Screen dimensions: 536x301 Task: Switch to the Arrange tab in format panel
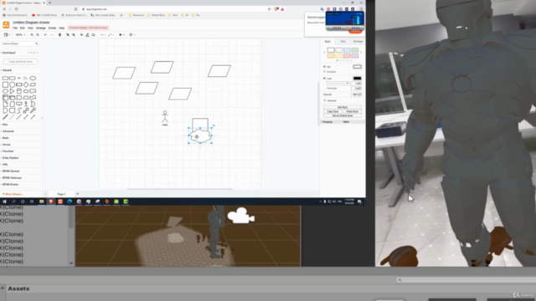click(358, 42)
